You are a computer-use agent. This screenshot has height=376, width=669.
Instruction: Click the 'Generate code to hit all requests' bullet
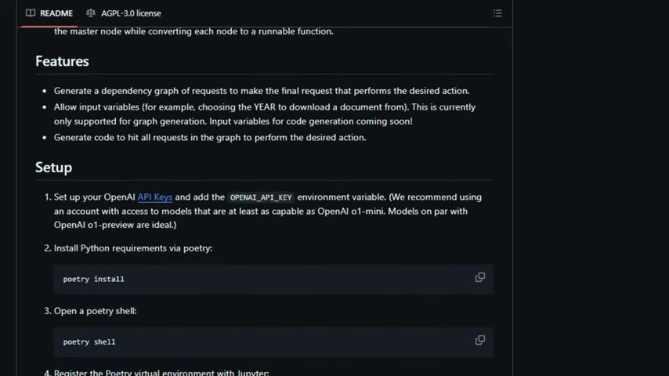[210, 137]
